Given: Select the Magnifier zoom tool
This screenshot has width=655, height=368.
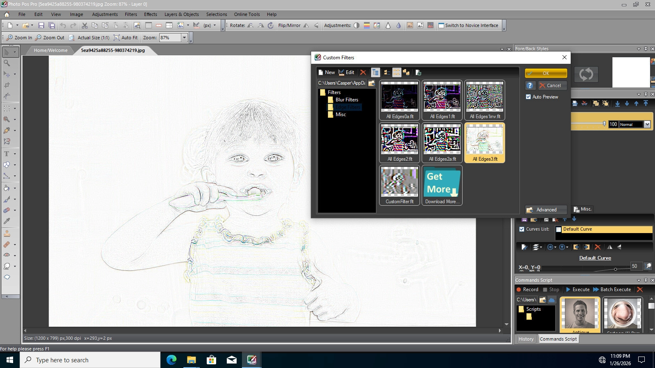Looking at the screenshot, I should coord(7,63).
